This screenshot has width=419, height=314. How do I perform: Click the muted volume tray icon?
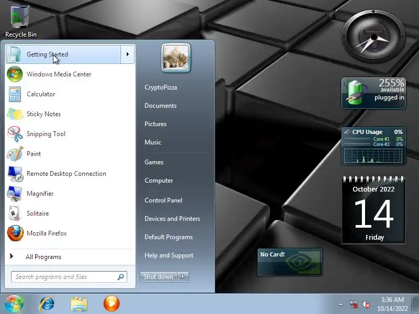coord(366,304)
